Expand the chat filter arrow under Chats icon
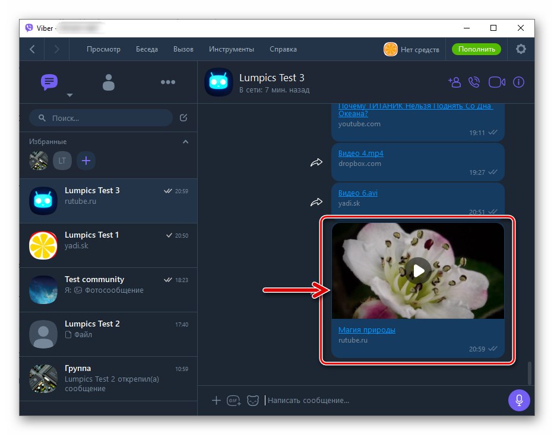The height and width of the screenshot is (435, 554). click(x=70, y=95)
